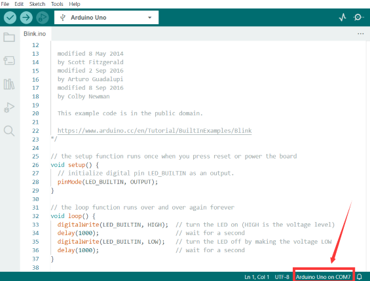Click the 'turn the LED off' comment
The height and width of the screenshot is (281, 370).
(253, 242)
